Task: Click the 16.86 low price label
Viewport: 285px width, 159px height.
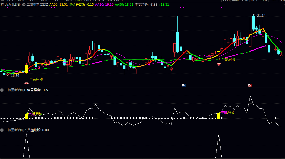Action: (x=15, y=76)
